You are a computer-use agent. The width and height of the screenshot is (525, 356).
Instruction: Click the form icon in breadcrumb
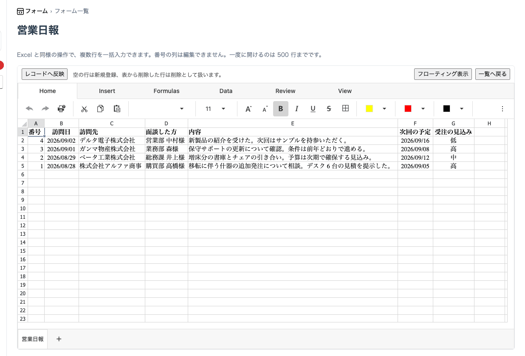(20, 11)
